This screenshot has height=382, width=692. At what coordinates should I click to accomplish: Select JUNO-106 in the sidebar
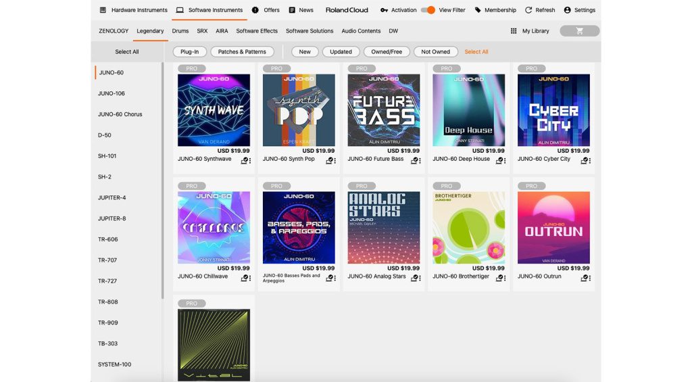[x=112, y=93]
